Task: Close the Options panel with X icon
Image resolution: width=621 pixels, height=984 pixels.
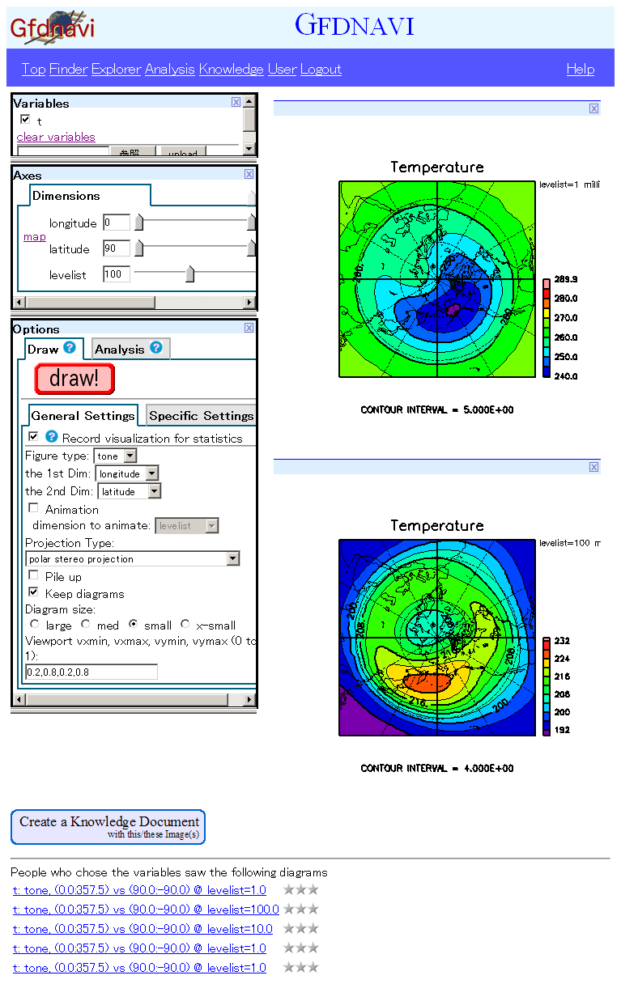Action: 249,328
